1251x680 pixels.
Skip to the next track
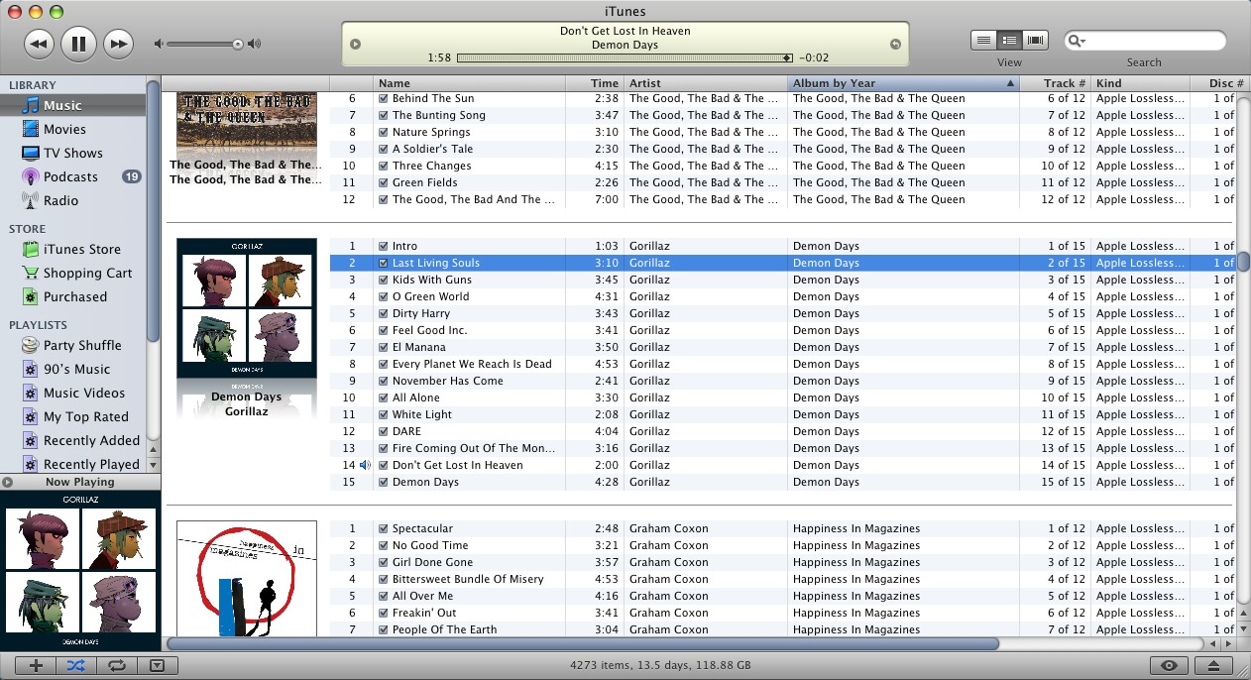pyautogui.click(x=118, y=43)
